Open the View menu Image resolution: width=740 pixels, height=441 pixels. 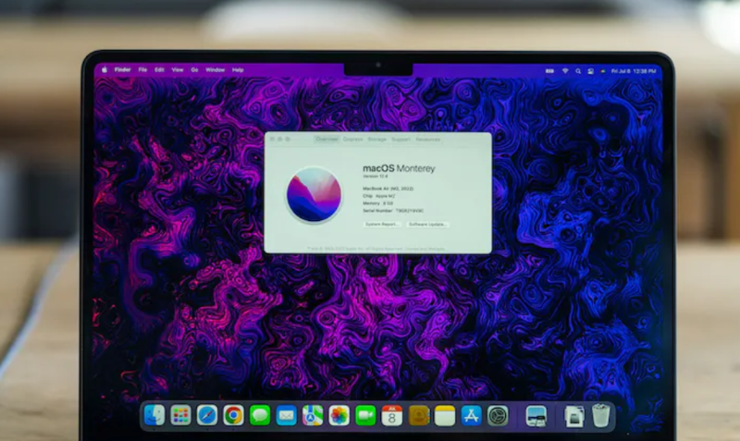(178, 70)
